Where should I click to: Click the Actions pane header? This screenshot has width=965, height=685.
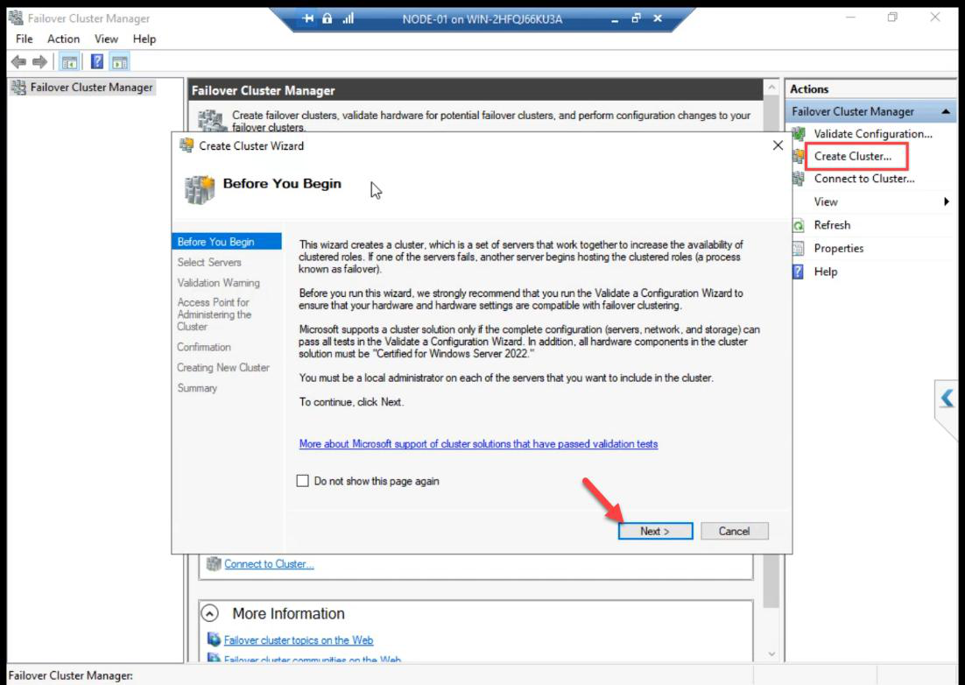click(x=870, y=89)
